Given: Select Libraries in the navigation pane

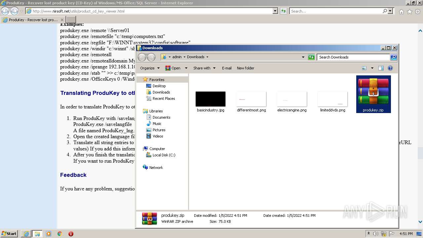Looking at the screenshot, I should (x=156, y=111).
